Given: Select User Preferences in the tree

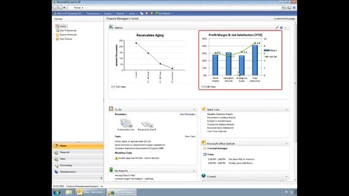Looking at the screenshot, I should (67, 30).
